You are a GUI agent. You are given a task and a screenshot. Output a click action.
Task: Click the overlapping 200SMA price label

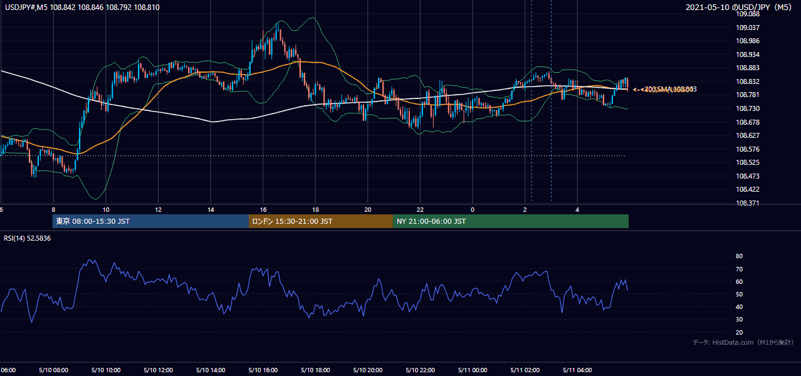coord(665,90)
